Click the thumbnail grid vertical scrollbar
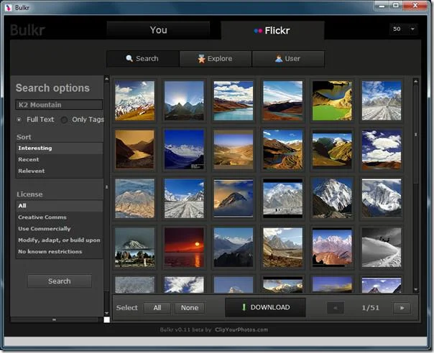434x353 pixels. pos(415,185)
